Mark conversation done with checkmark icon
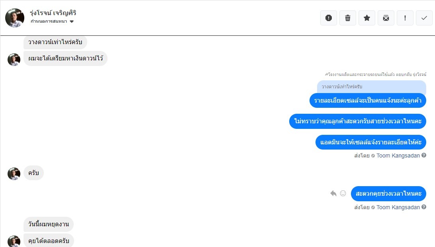 424,18
